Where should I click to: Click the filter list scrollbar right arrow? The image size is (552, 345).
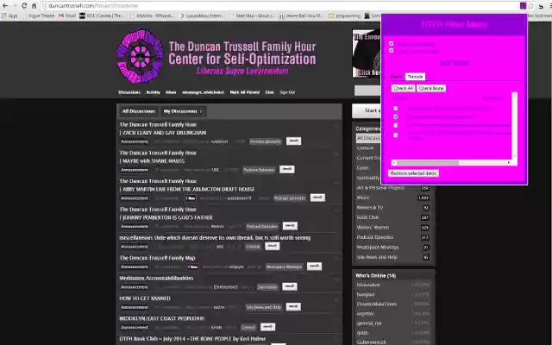(x=508, y=163)
